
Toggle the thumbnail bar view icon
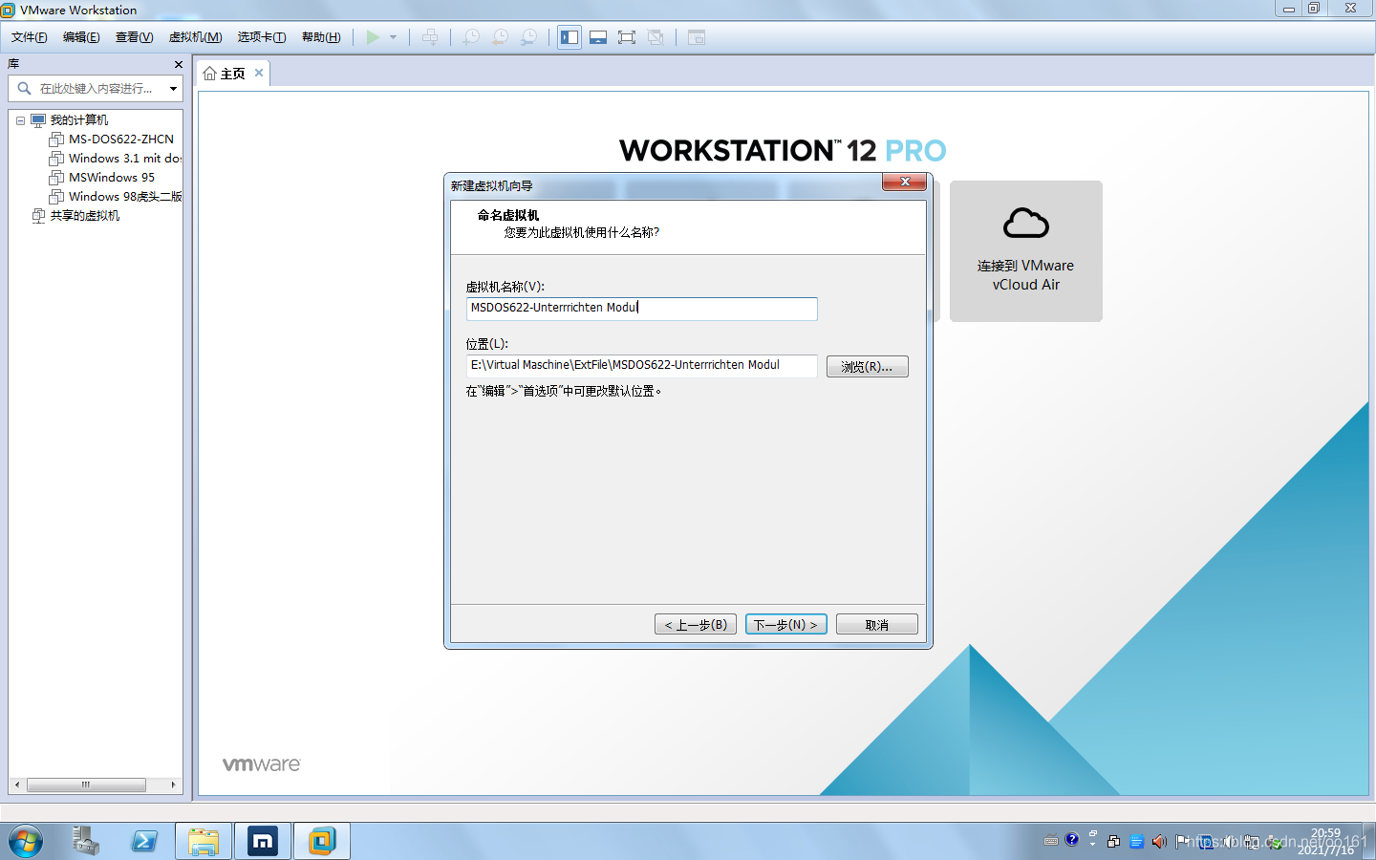click(x=598, y=37)
